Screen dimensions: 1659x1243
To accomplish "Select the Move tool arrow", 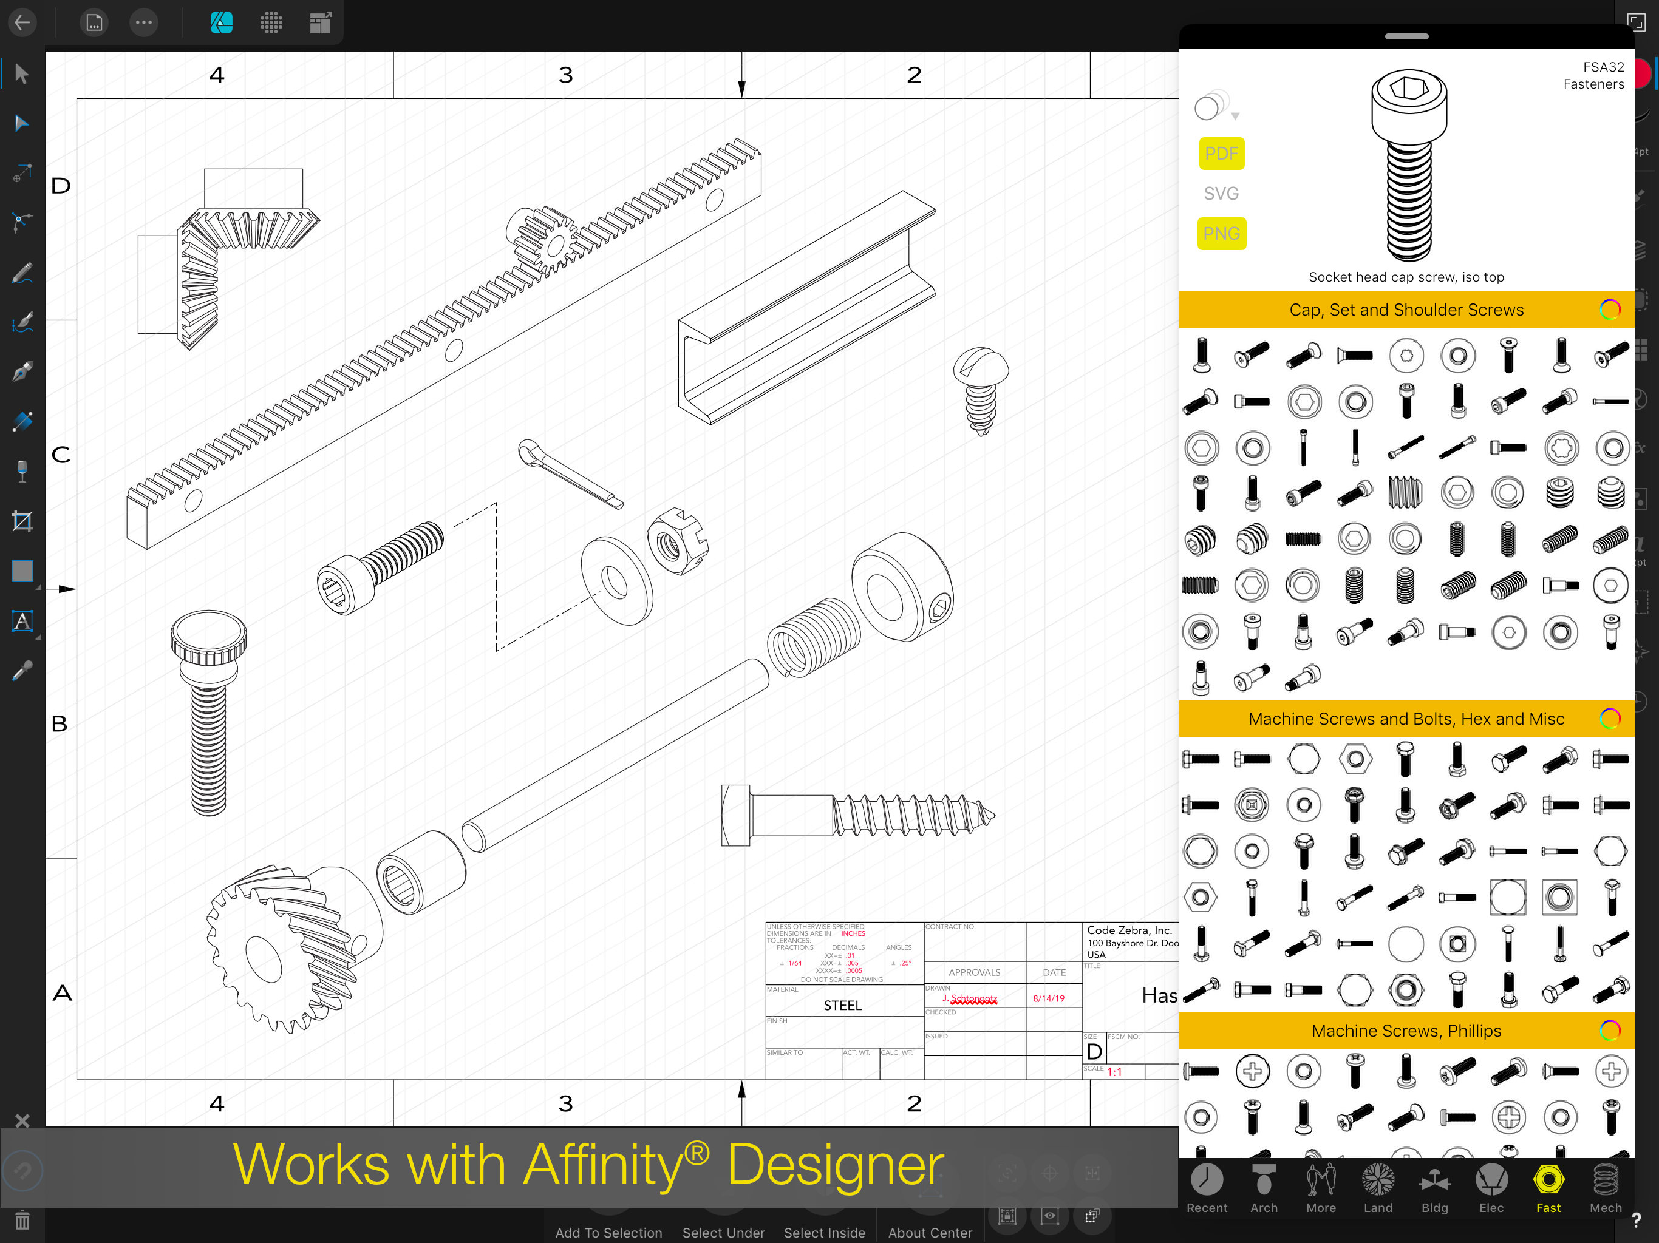I will 22,74.
